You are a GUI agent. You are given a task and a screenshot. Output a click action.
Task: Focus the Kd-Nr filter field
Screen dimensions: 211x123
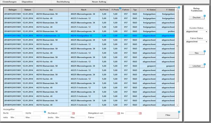(x=39, y=113)
